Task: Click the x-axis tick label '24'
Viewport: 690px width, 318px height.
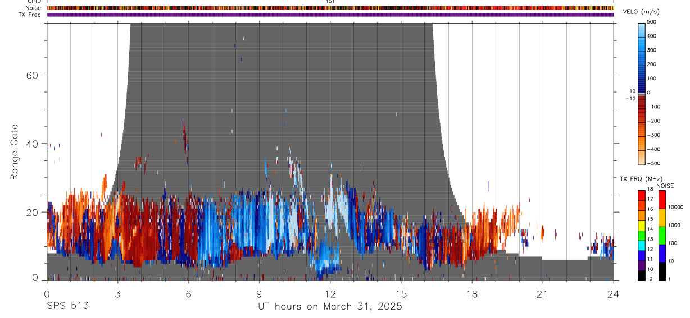Action: click(x=613, y=294)
